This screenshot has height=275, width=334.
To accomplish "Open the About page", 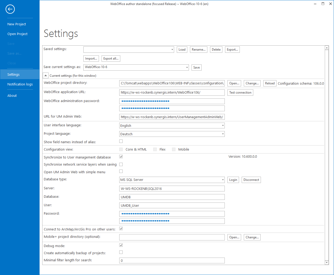I will 12,95.
